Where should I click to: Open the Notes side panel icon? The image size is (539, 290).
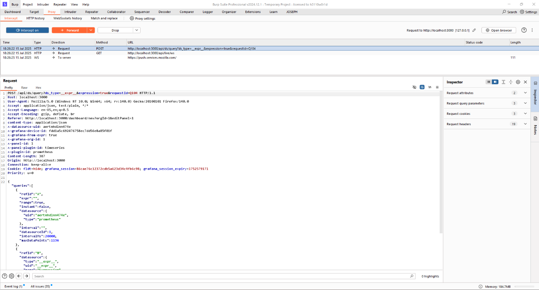click(x=535, y=125)
